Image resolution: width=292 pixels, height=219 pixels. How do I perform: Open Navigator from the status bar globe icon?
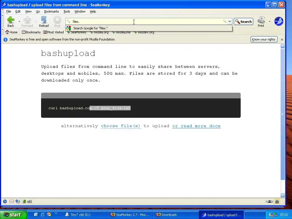5,202
